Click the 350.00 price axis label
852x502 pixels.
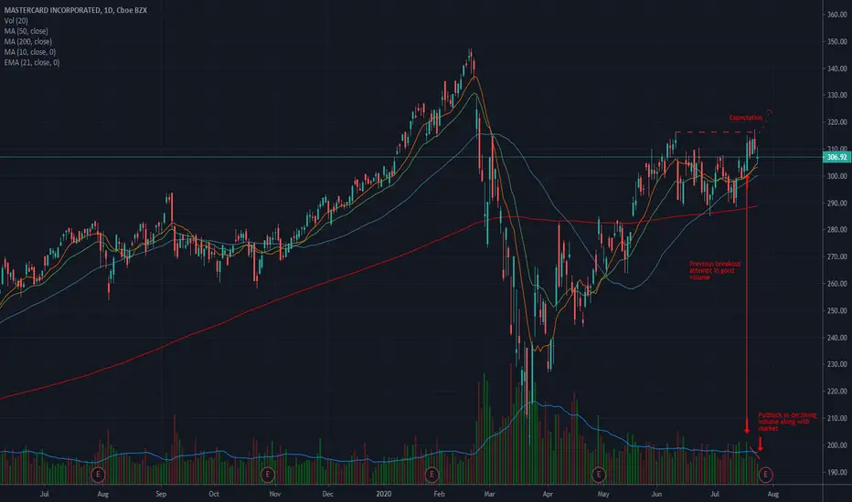point(836,41)
